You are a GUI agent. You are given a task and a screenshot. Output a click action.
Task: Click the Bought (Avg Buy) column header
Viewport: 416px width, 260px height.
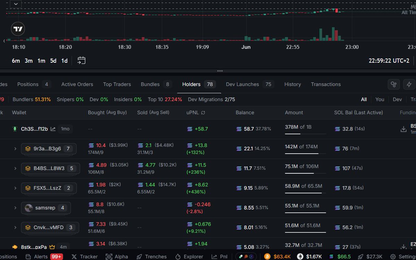pyautogui.click(x=107, y=113)
